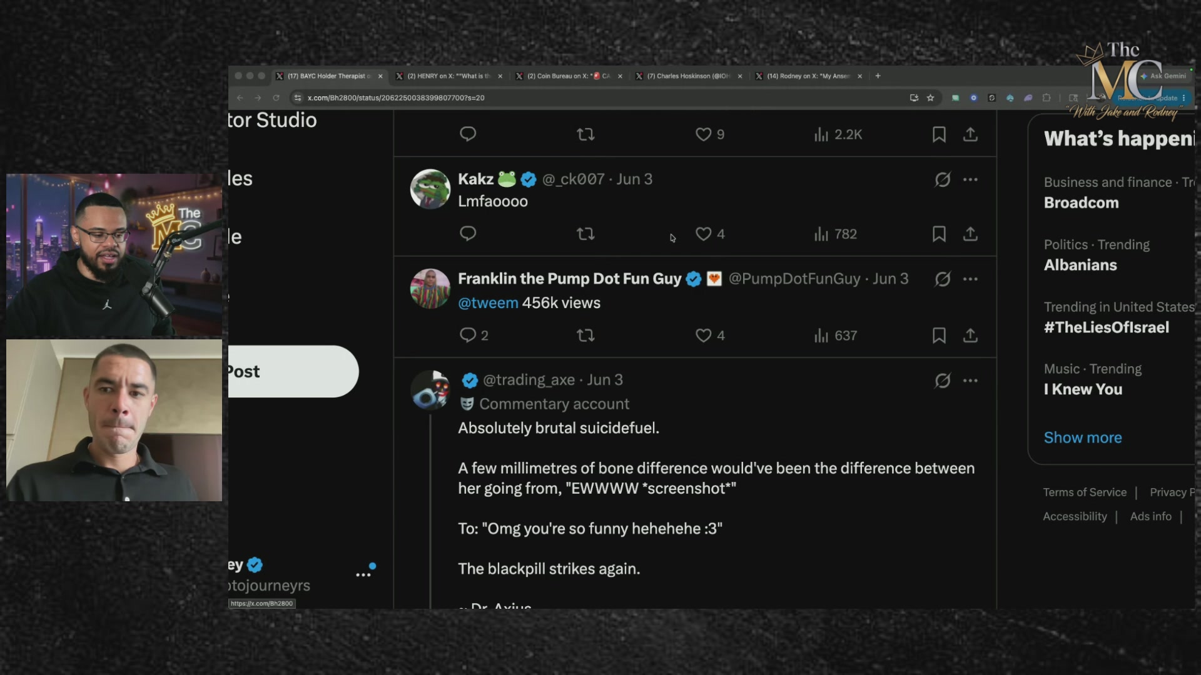Bookmark page with star icon
The image size is (1201, 675).
point(930,98)
